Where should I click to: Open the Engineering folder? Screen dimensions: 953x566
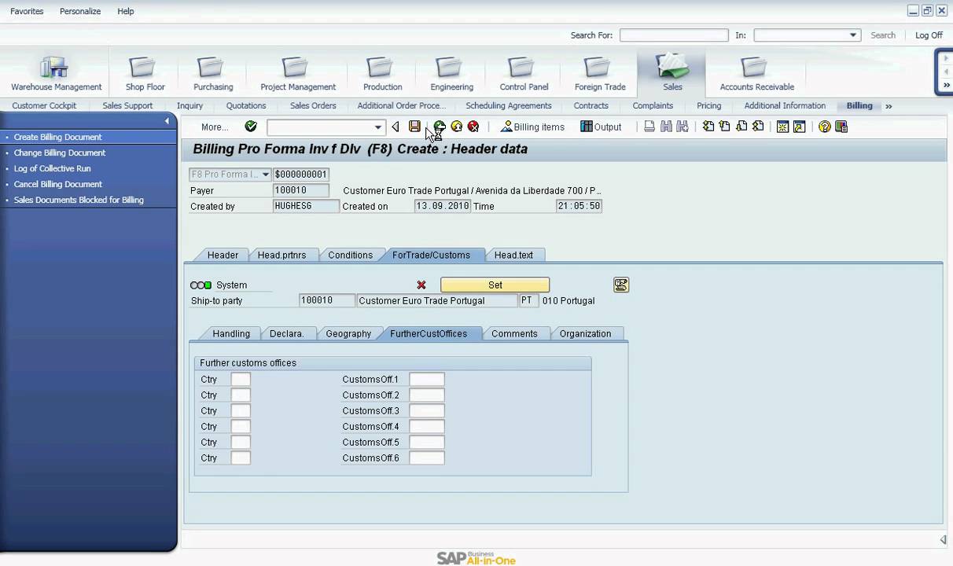[x=451, y=75]
